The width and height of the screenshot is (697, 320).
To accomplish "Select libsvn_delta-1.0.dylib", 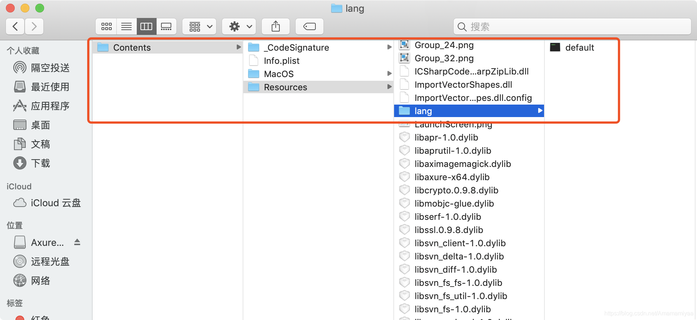I will click(469, 257).
